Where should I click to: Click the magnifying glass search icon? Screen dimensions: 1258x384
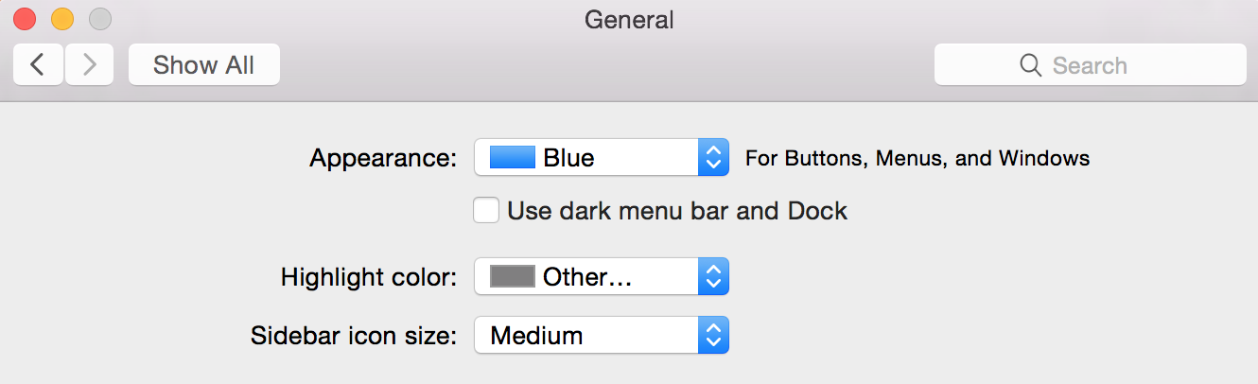tap(1030, 65)
